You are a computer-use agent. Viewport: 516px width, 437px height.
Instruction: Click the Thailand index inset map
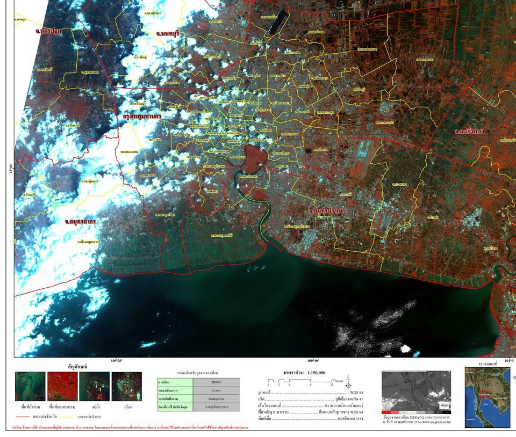[488, 397]
